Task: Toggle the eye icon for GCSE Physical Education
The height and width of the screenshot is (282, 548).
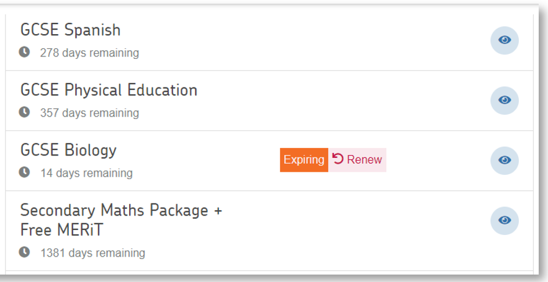Action: 505,100
